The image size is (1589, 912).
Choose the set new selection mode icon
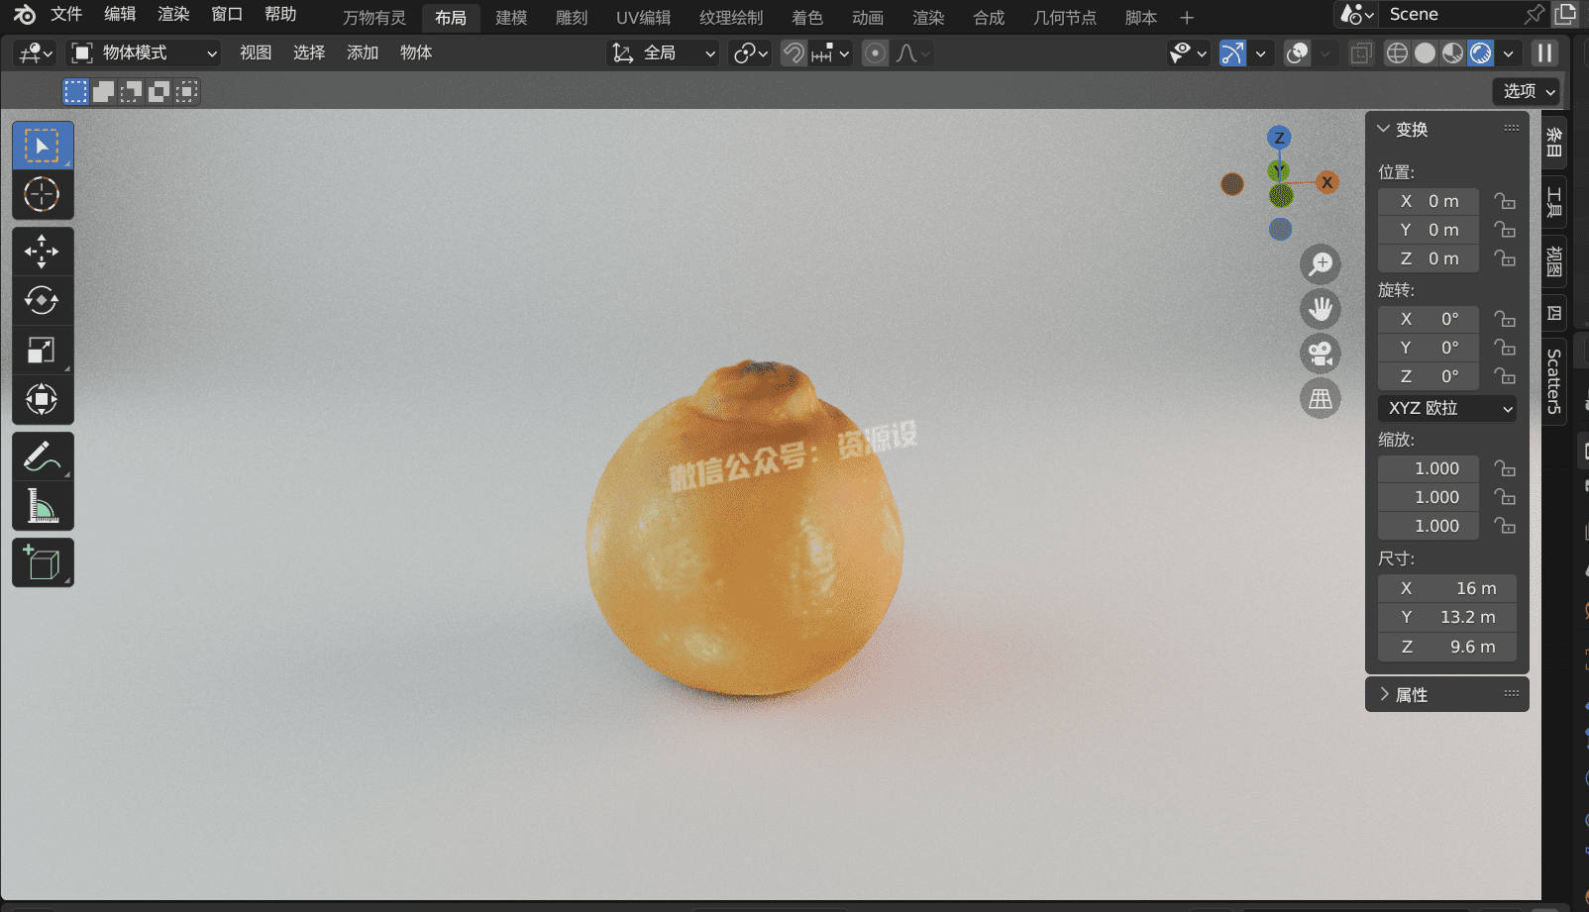pos(75,92)
